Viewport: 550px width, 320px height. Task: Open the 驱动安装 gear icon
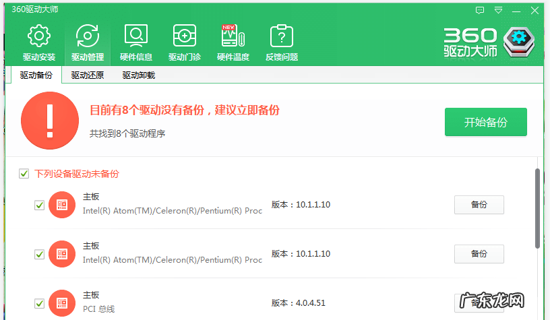coord(39,36)
